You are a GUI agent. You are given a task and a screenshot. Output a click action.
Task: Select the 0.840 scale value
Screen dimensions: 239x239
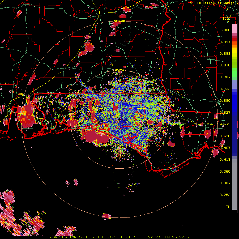click(225, 65)
